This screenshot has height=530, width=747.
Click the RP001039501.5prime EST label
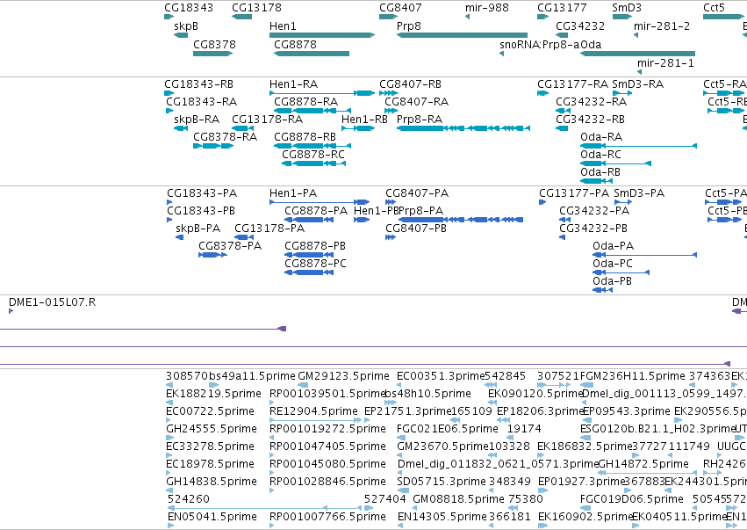[327, 394]
